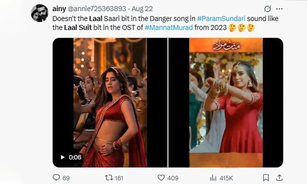Click the display name ainy
307x184 pixels.
[59, 9]
